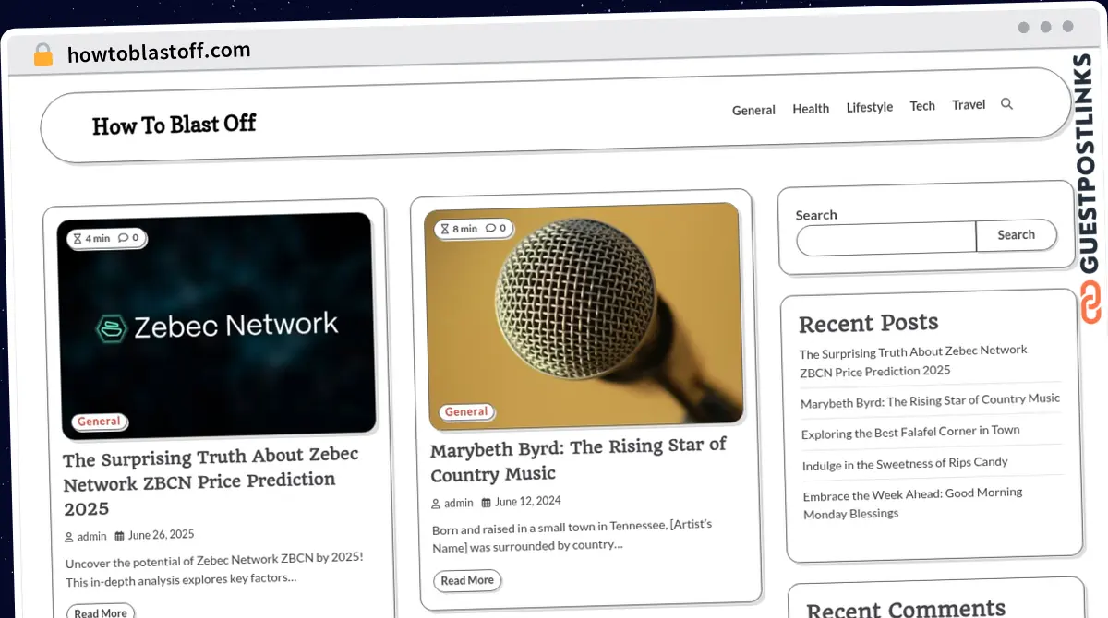Click the Recent Posts heading

click(868, 324)
